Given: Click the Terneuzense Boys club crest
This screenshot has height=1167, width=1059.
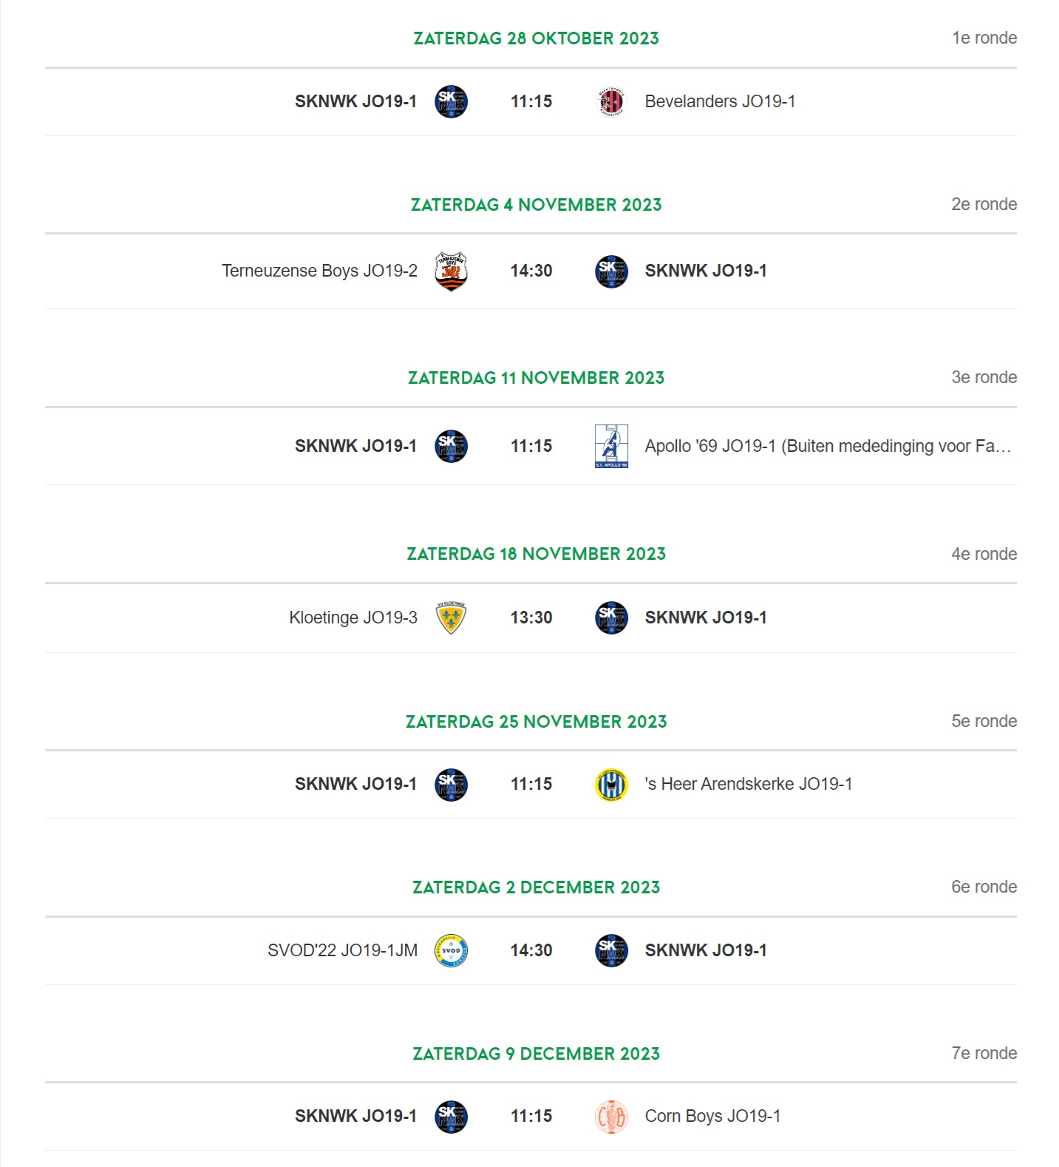Looking at the screenshot, I should pos(451,271).
